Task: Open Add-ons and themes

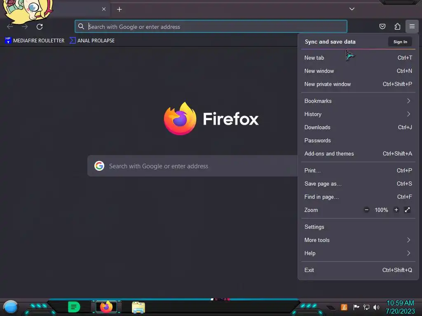Action: (358, 154)
